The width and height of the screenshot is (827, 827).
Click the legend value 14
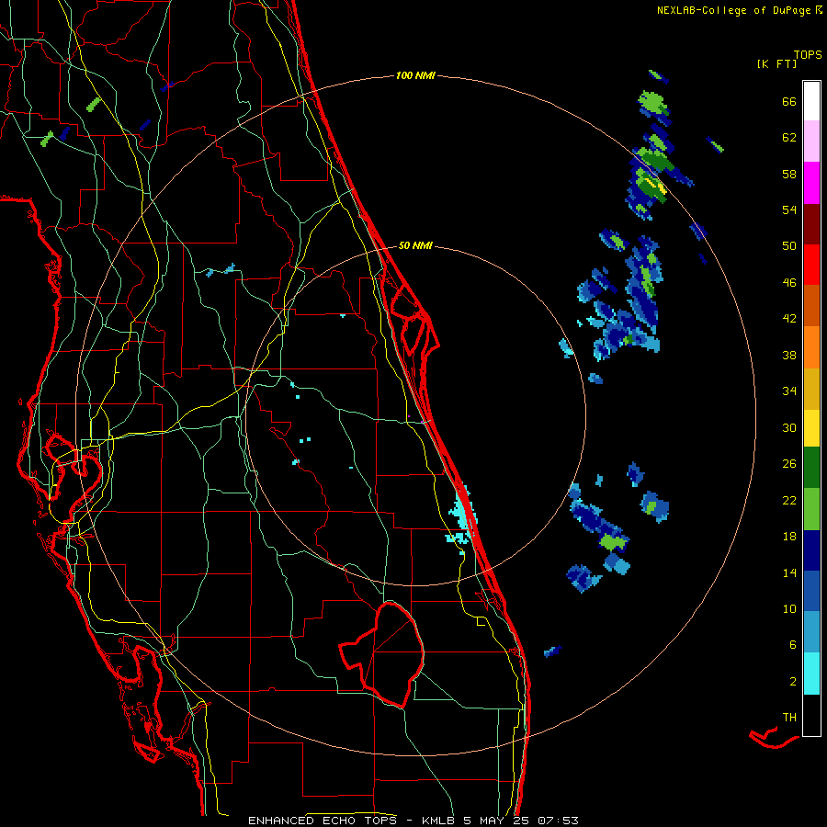coord(789,572)
